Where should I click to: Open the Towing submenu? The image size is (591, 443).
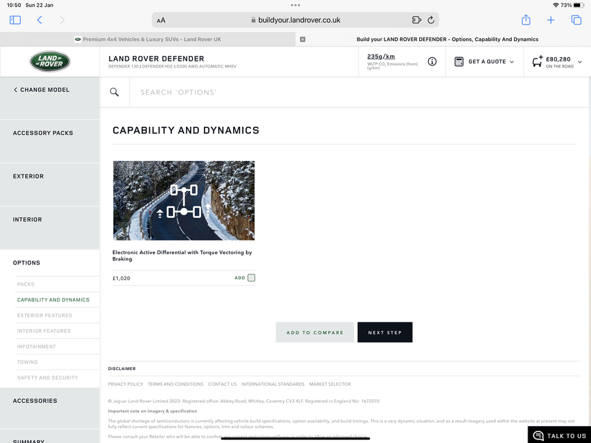(x=27, y=362)
